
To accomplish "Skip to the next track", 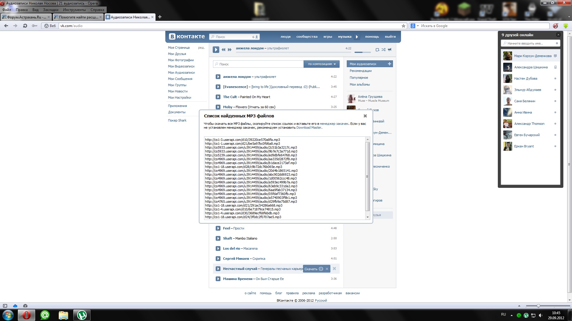I will (x=230, y=50).
